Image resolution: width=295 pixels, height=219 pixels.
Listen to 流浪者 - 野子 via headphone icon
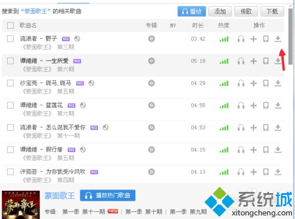(x=241, y=39)
